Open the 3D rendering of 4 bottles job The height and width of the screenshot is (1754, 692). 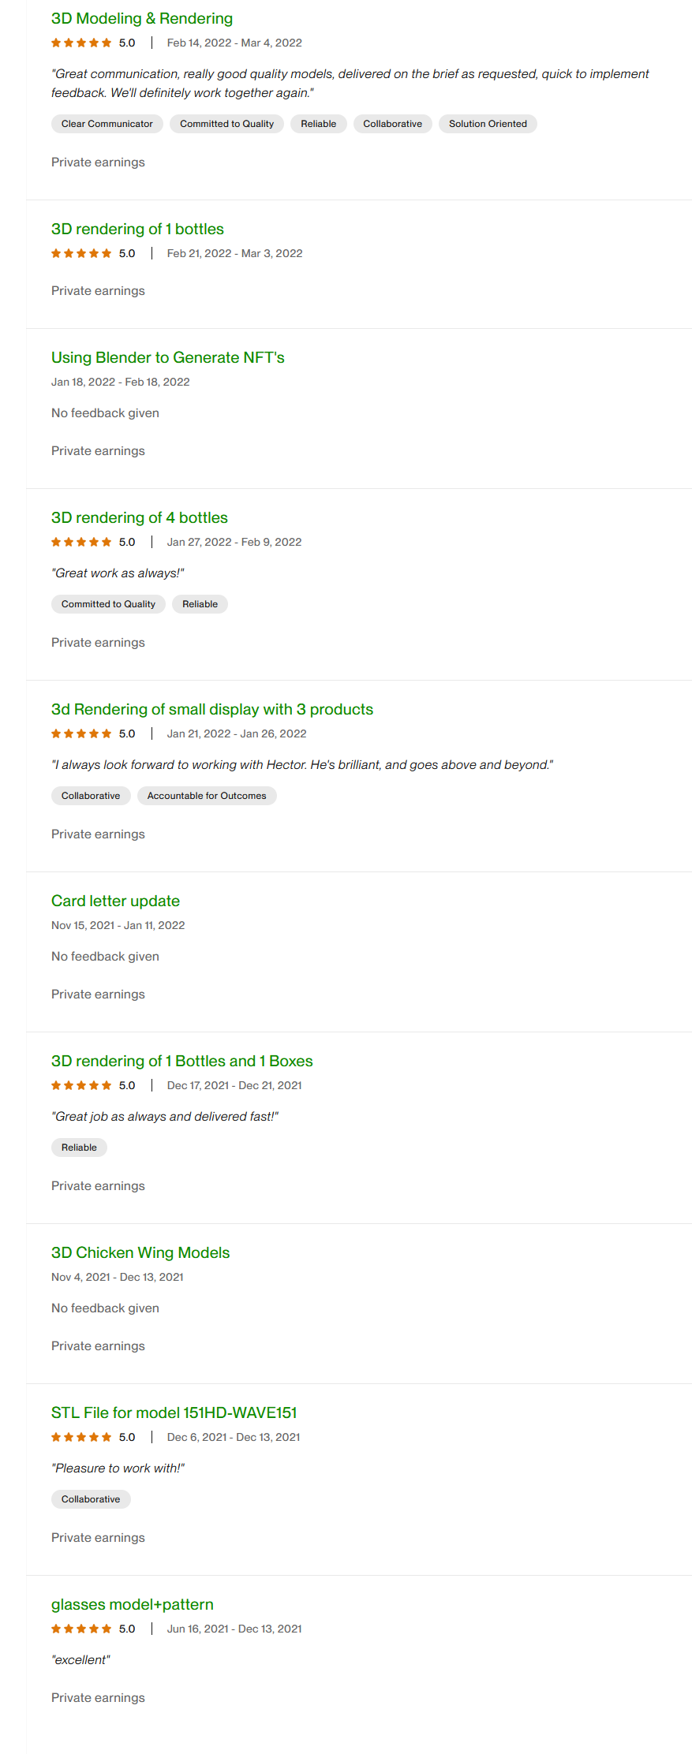[139, 517]
